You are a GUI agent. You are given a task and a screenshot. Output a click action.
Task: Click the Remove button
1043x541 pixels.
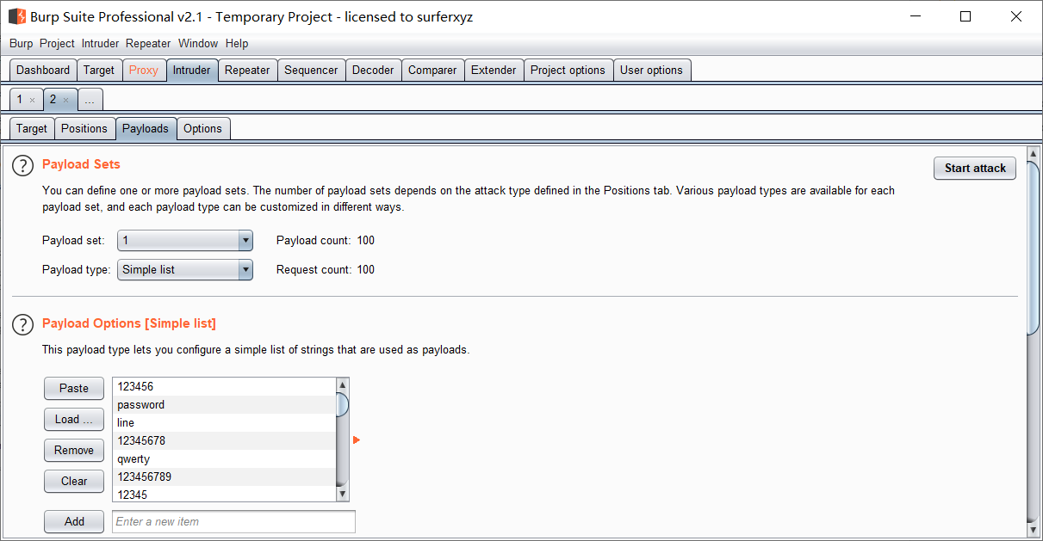pos(74,451)
